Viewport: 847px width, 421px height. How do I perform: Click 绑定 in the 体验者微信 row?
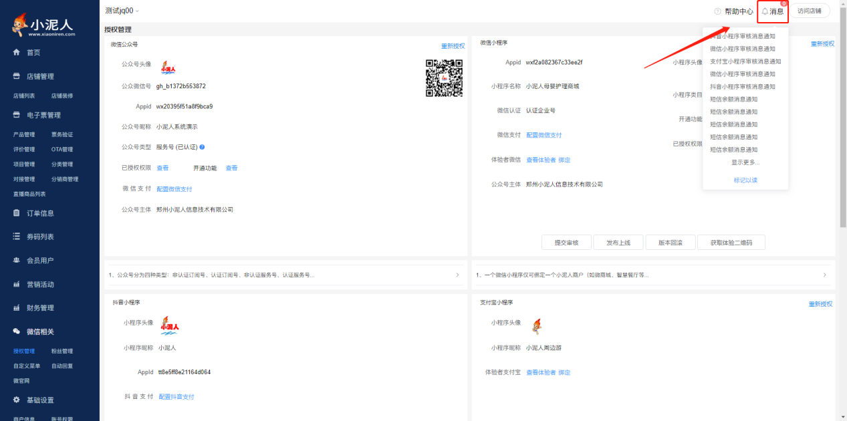[565, 160]
